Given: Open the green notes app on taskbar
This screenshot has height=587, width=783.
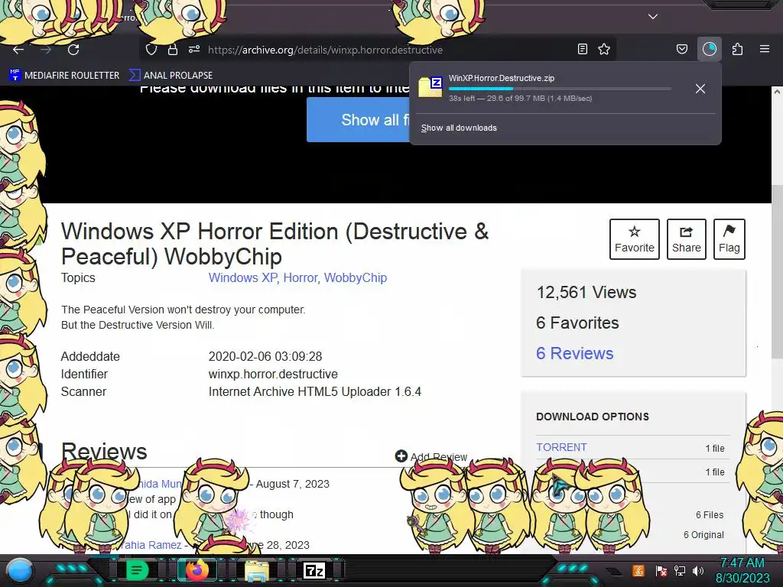Looking at the screenshot, I should tap(136, 570).
